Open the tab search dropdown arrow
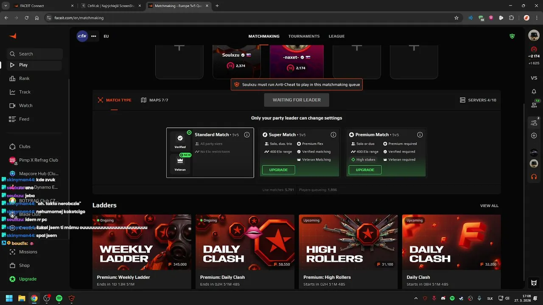 (x=6, y=6)
